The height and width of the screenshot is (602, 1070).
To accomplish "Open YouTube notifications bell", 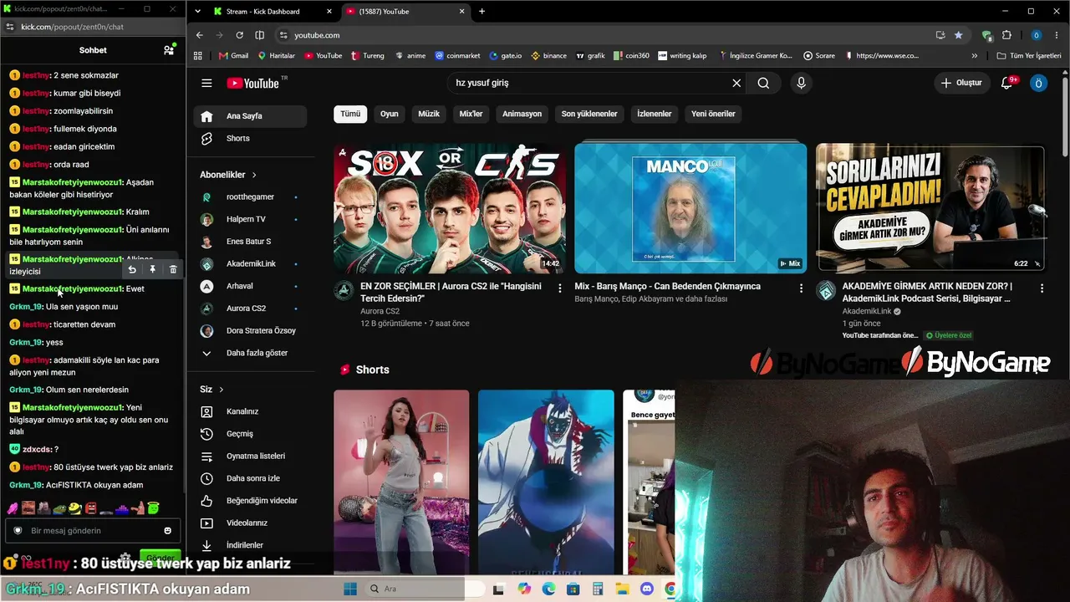I will 1007,83.
